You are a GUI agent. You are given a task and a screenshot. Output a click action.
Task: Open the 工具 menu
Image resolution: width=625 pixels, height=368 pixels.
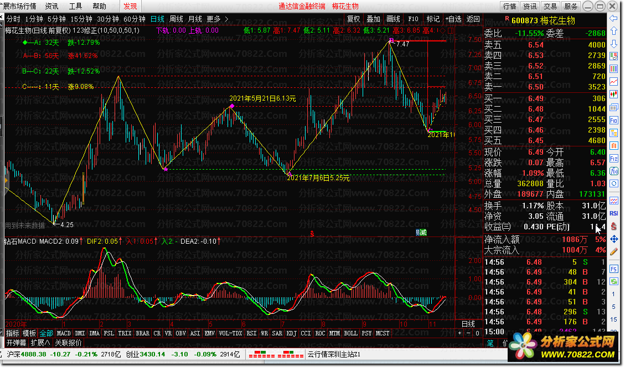click(x=75, y=6)
